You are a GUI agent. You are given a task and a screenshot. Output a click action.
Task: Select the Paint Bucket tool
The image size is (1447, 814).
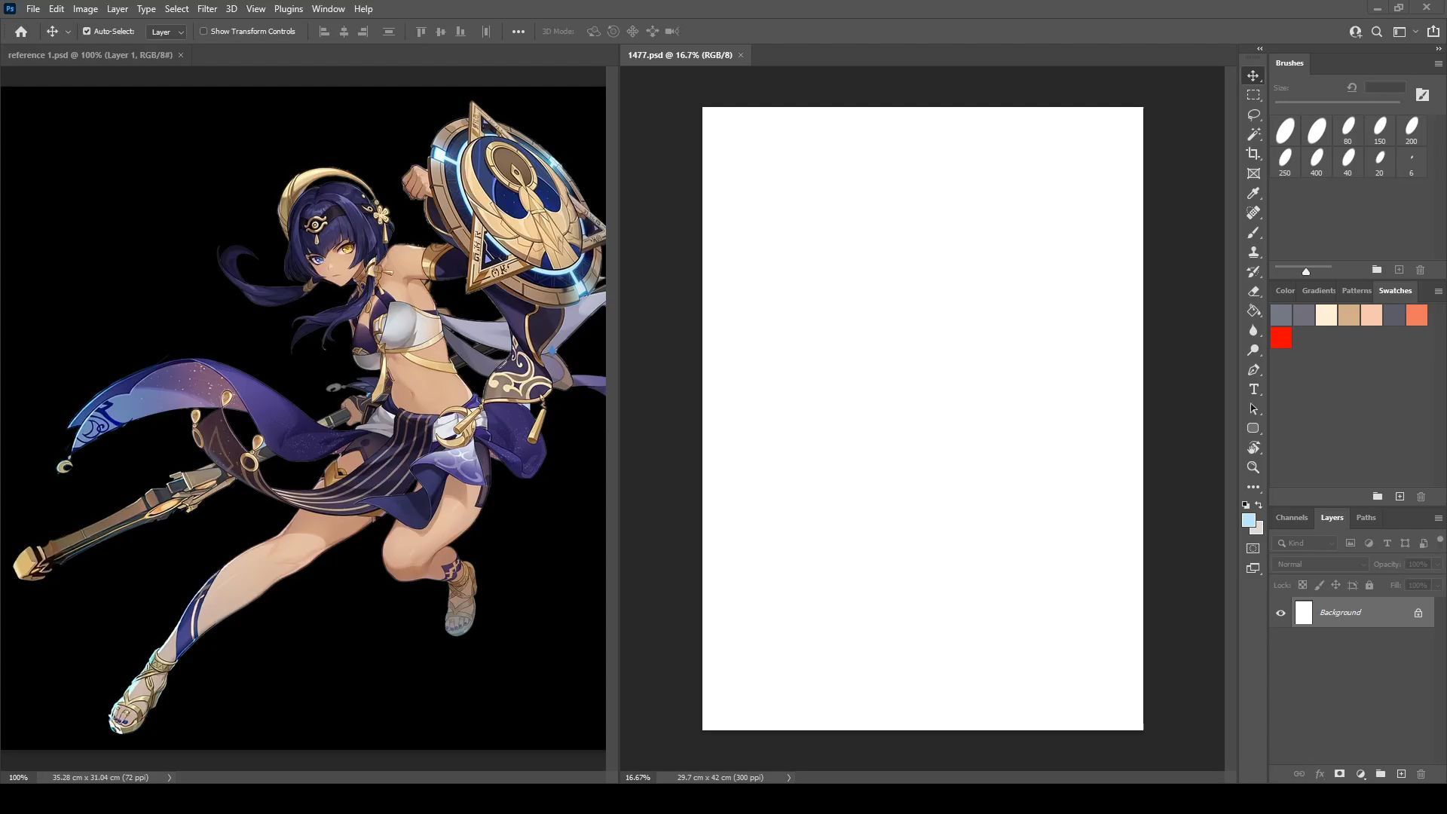(x=1253, y=311)
